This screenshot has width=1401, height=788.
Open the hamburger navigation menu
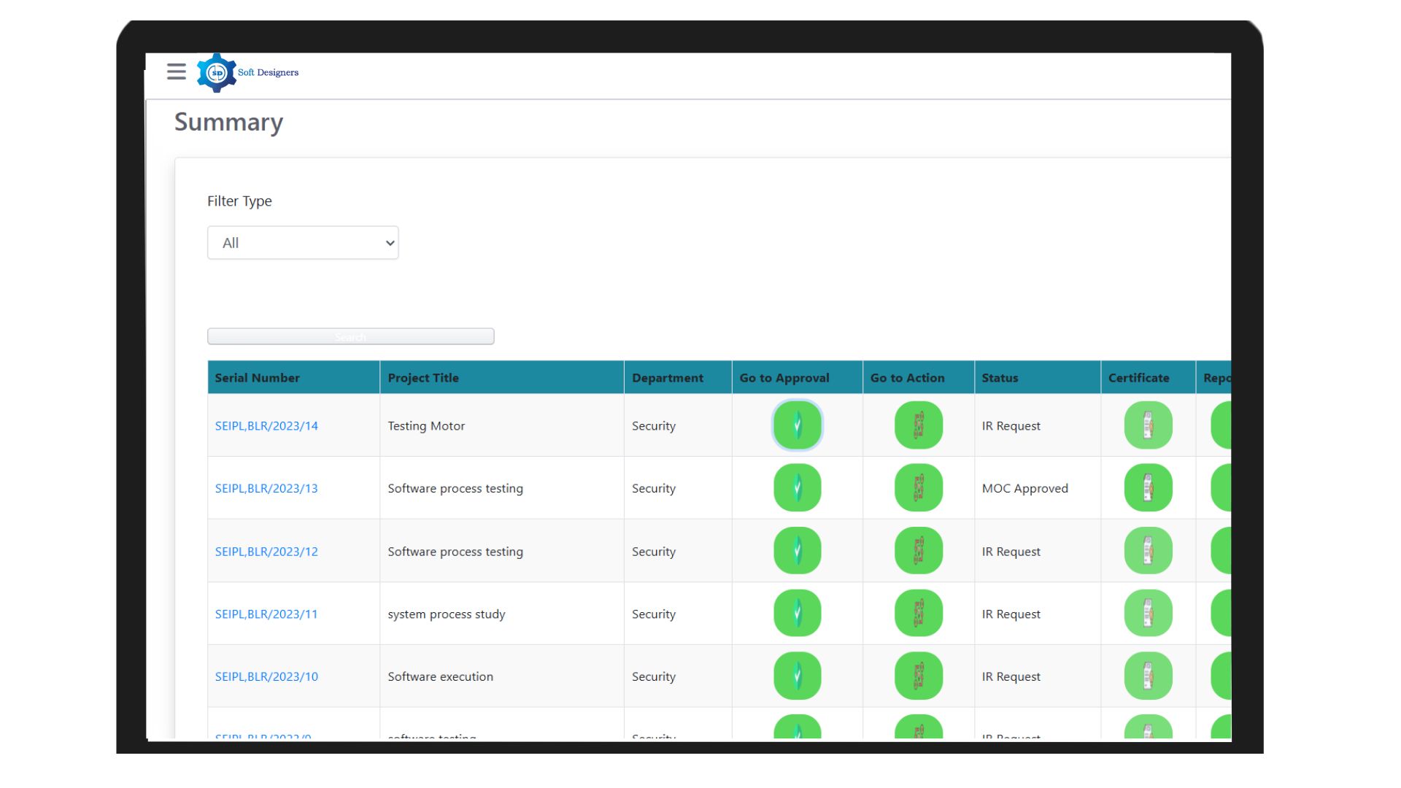pyautogui.click(x=176, y=72)
